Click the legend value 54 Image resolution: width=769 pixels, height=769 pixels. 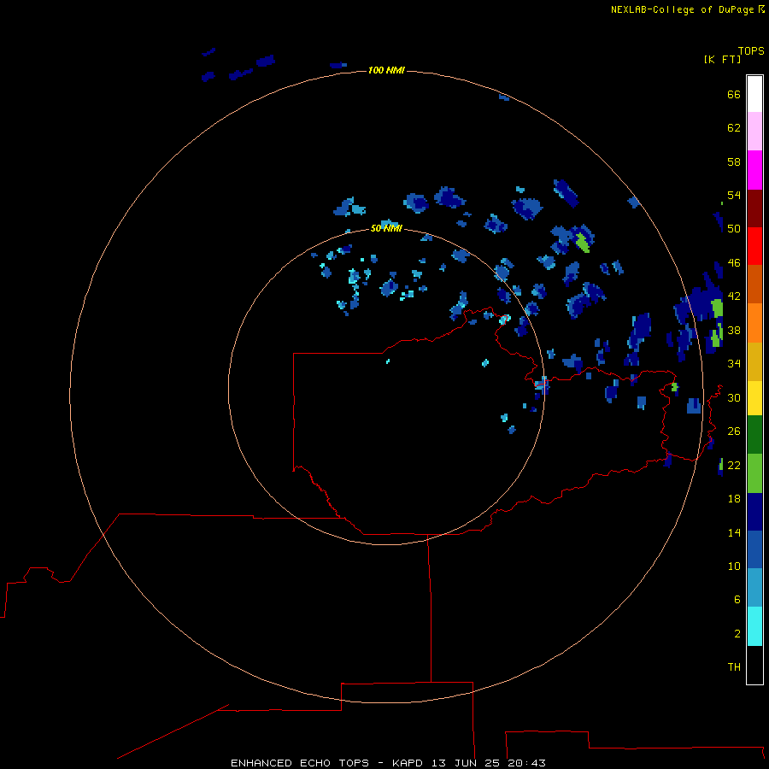pyautogui.click(x=734, y=195)
